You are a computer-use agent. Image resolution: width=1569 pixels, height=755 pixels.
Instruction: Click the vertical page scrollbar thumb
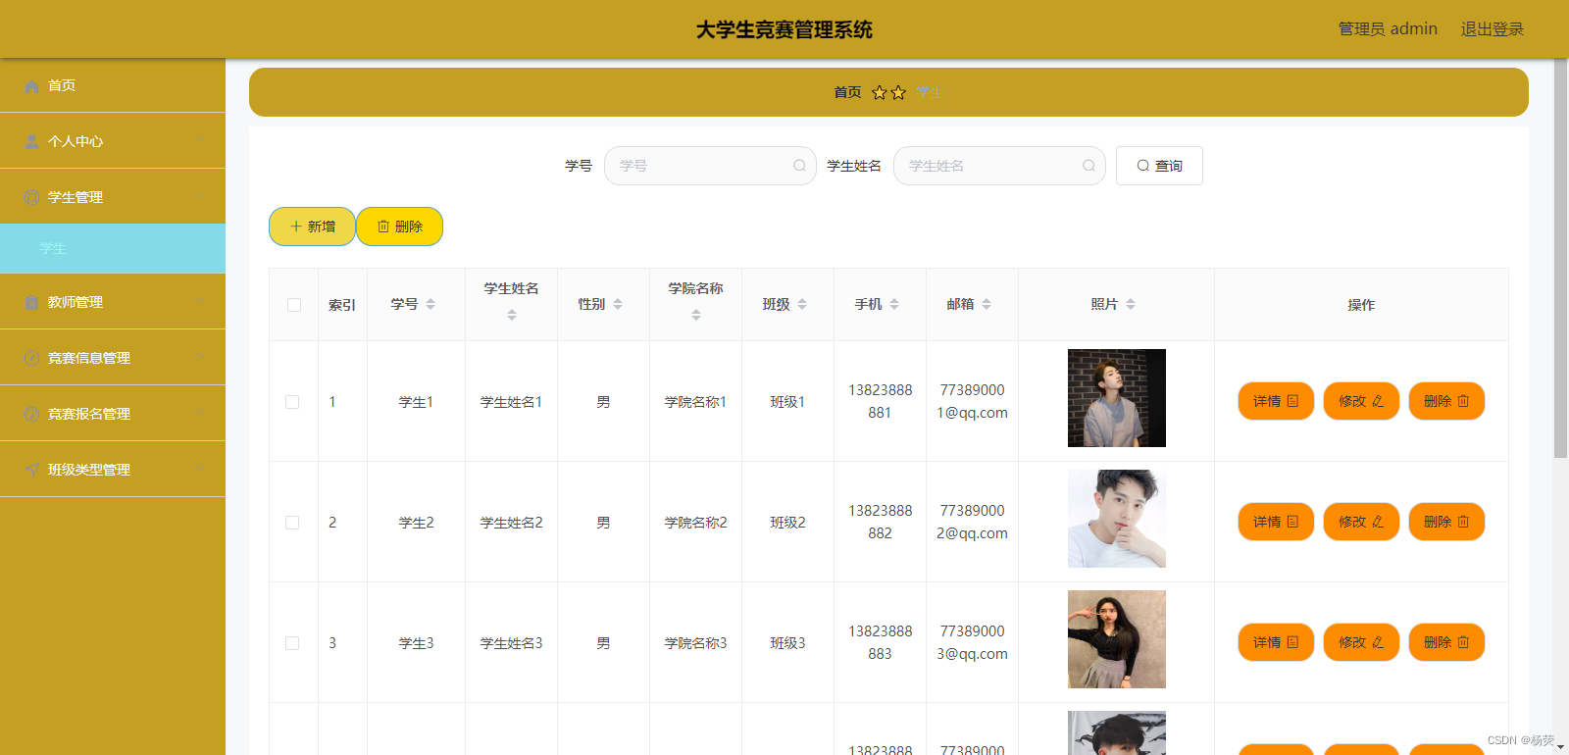pyautogui.click(x=1560, y=258)
